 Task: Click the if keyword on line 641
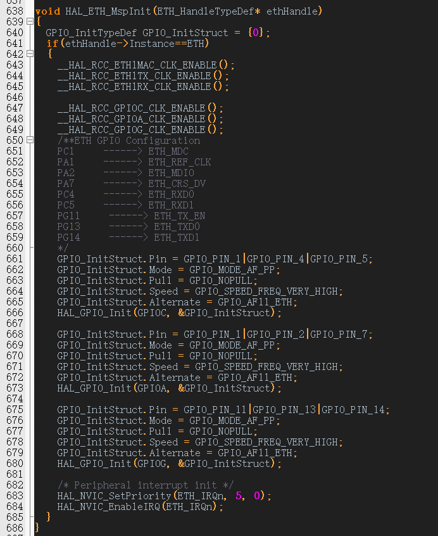[x=53, y=44]
